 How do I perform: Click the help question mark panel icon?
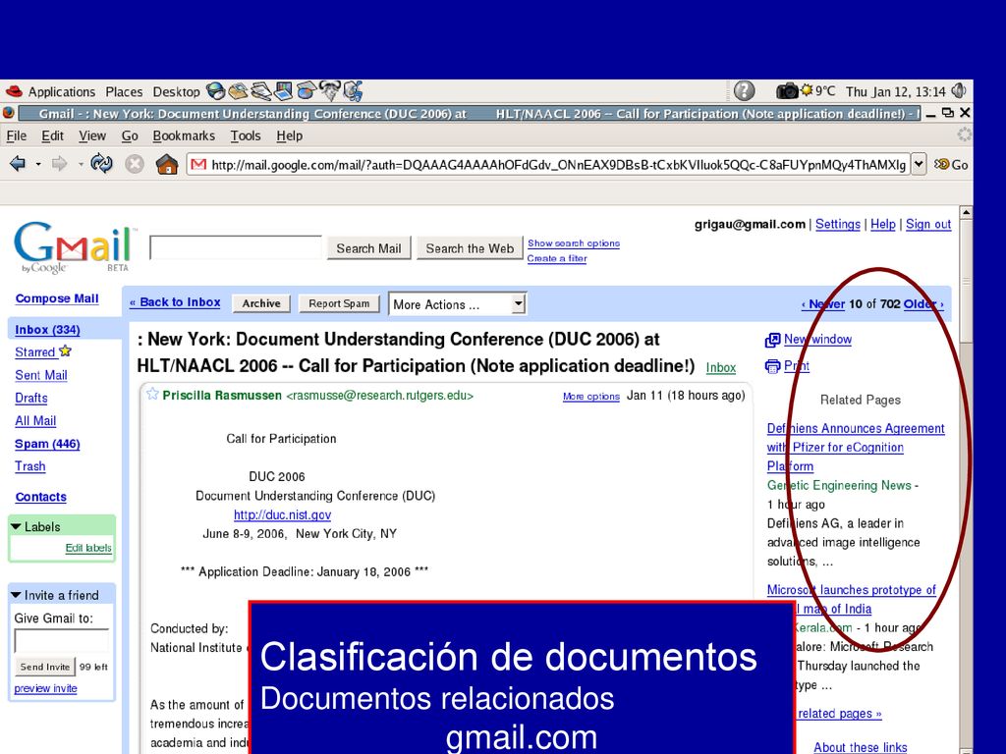pos(744,91)
